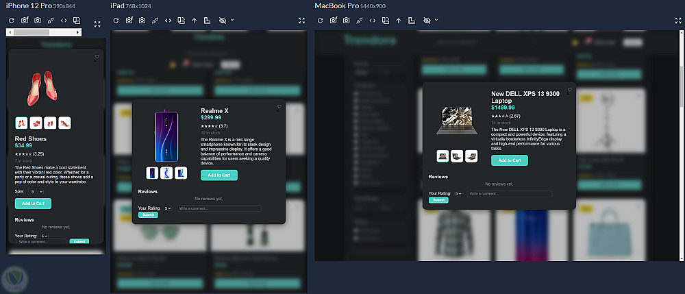Rotate the iPhone 12 Pro device orientation

[77, 21]
